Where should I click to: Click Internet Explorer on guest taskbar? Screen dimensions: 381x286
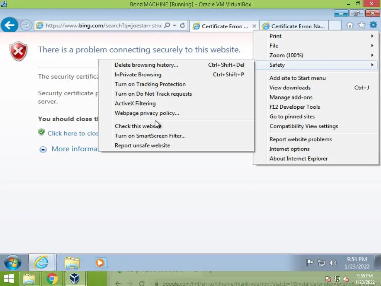(x=41, y=263)
